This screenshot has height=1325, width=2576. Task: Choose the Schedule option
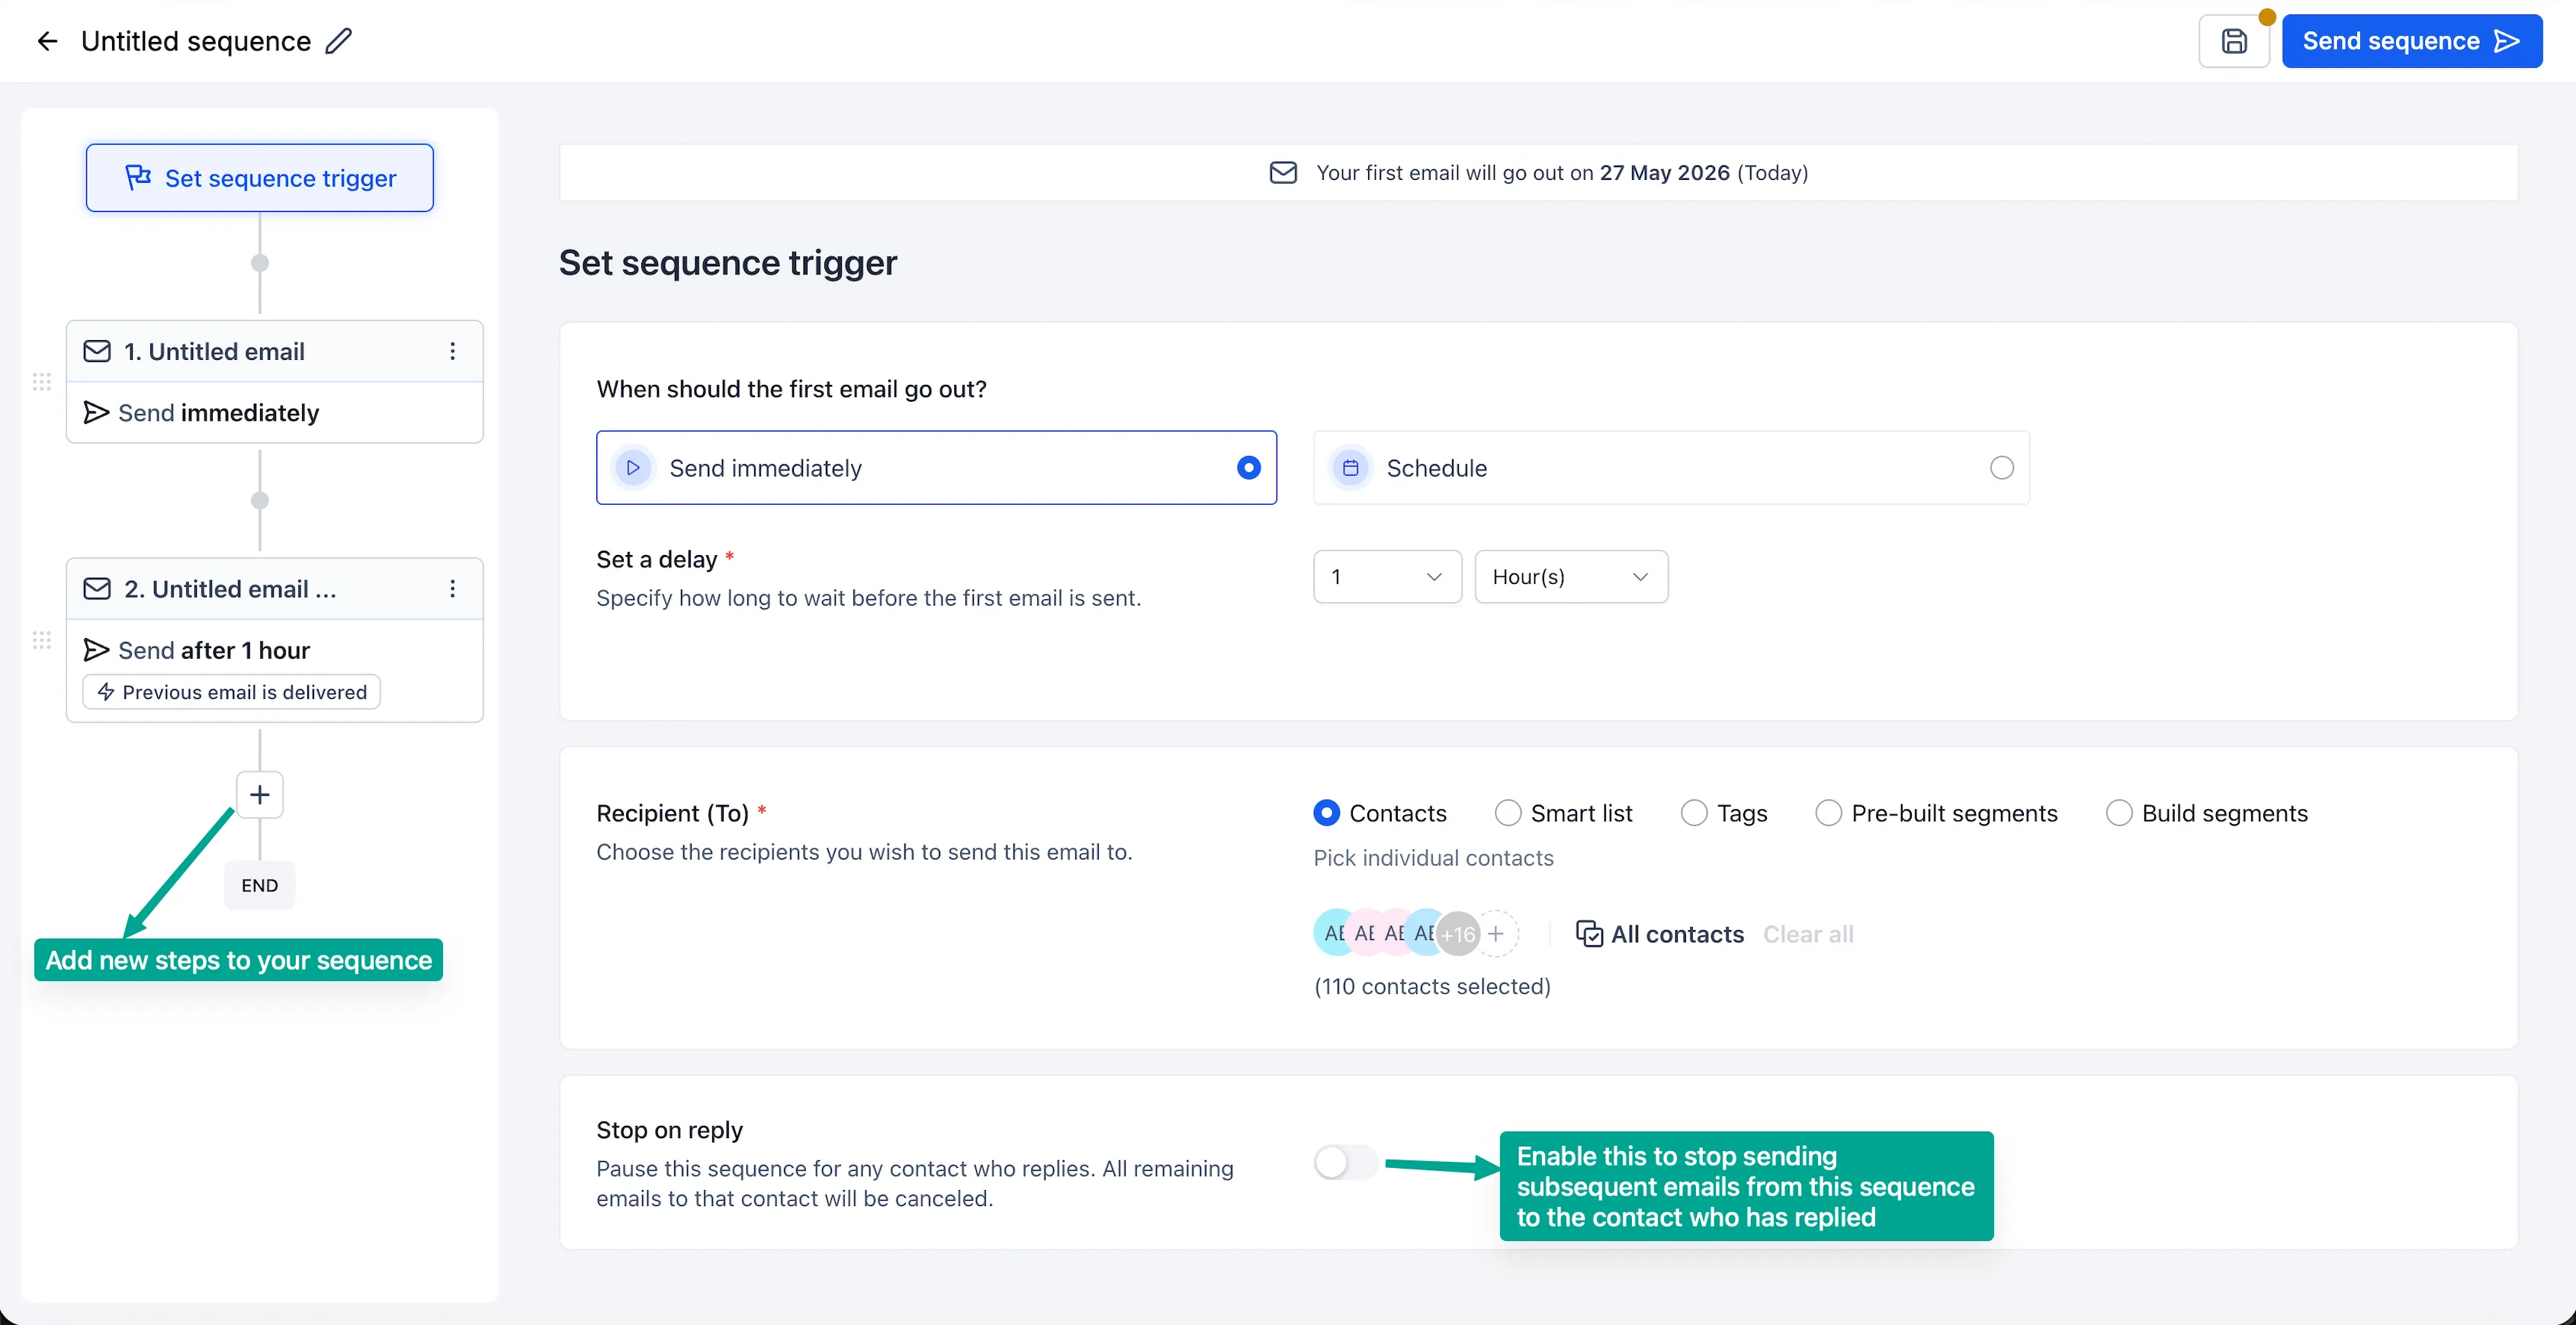1671,468
